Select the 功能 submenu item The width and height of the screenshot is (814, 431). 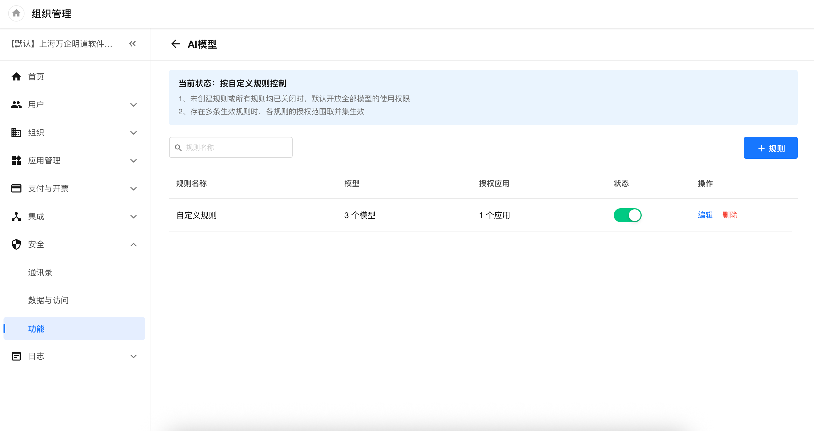(74, 328)
